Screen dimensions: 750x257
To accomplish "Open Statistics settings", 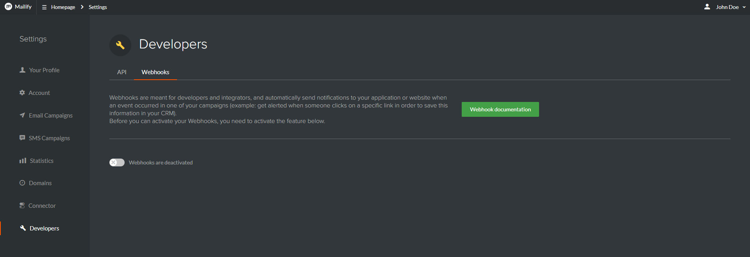I will [42, 161].
